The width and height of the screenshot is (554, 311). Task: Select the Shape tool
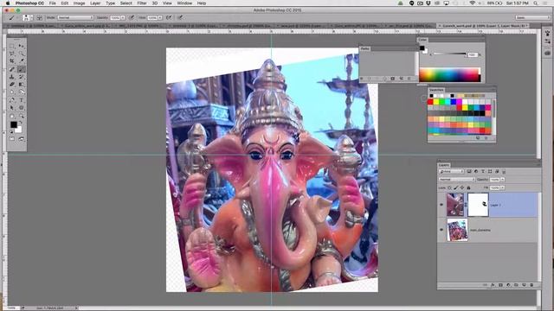coord(21,108)
